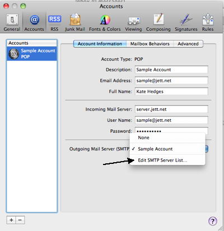Open Fonts & Colors preferences
The image size is (224, 231).
pos(105,22)
